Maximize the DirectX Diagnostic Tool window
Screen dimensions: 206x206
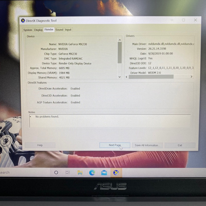click(x=184, y=20)
